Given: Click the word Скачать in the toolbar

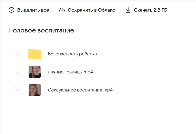Looking at the screenshot, I should coord(142,10).
